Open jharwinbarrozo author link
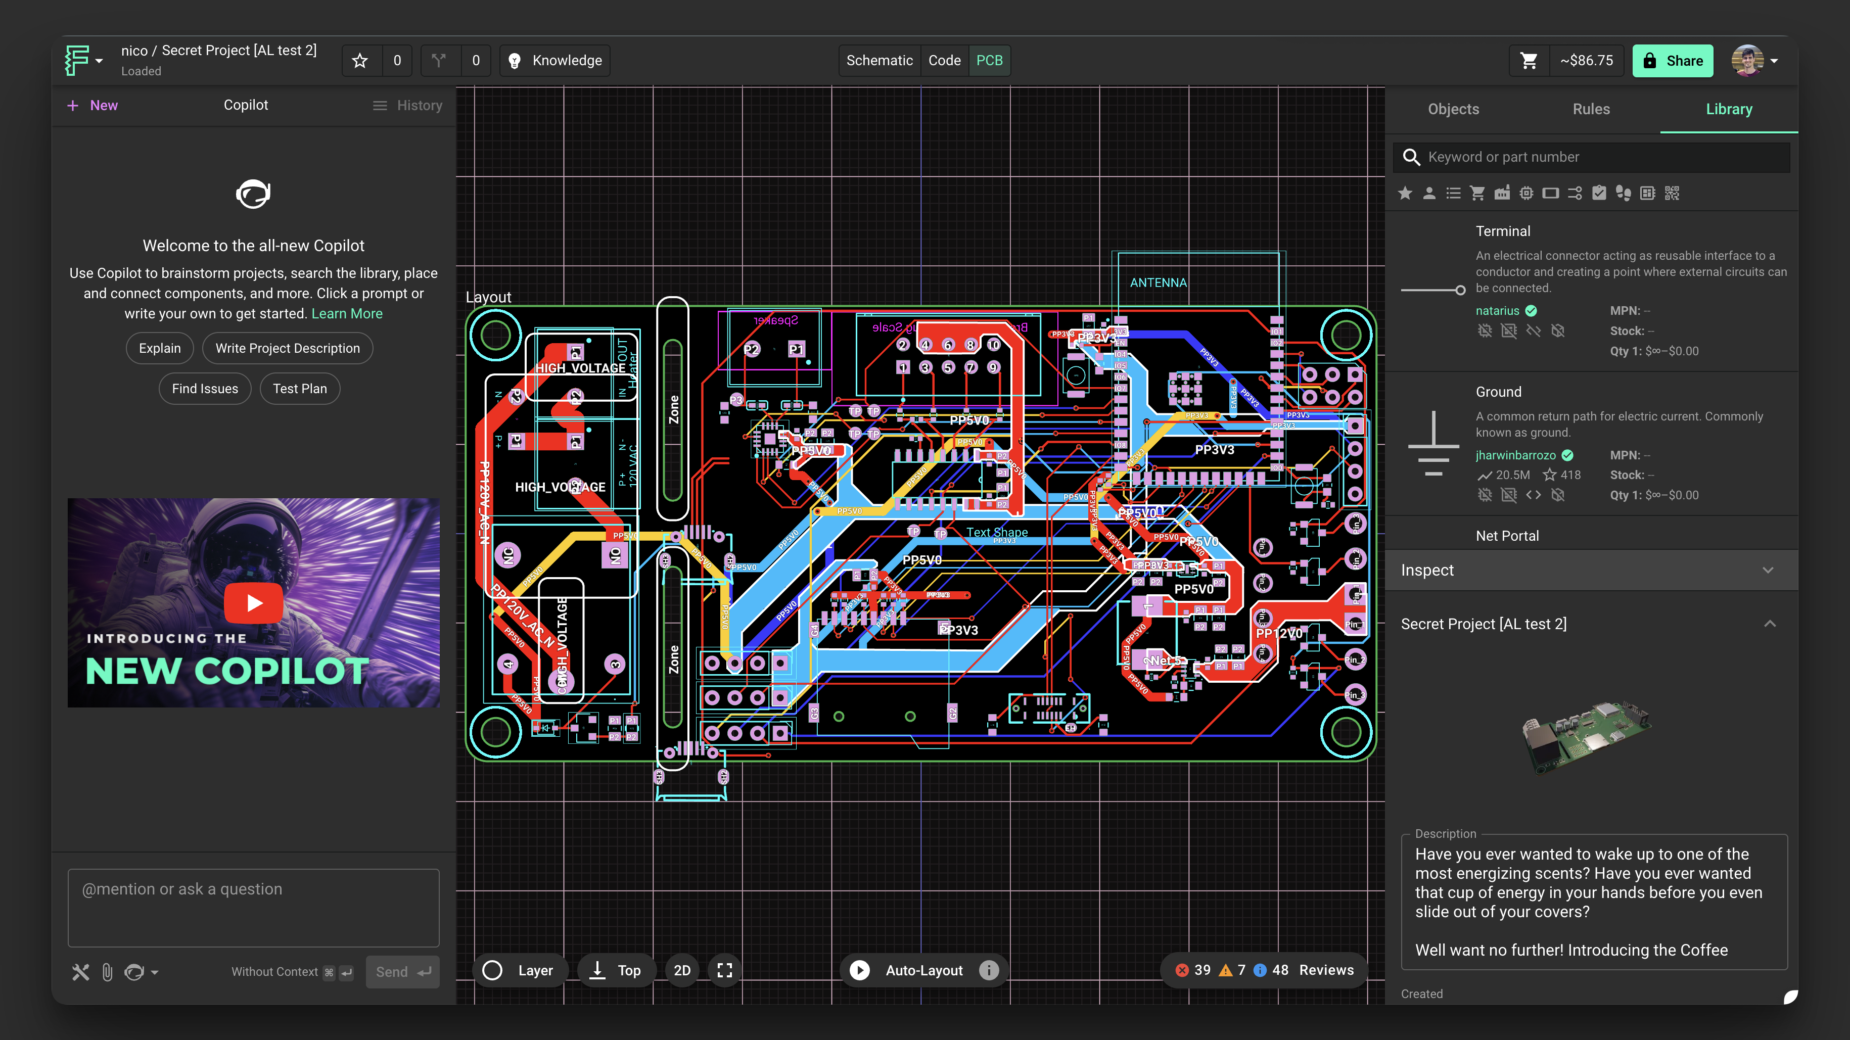Image resolution: width=1850 pixels, height=1040 pixels. coord(1515,455)
